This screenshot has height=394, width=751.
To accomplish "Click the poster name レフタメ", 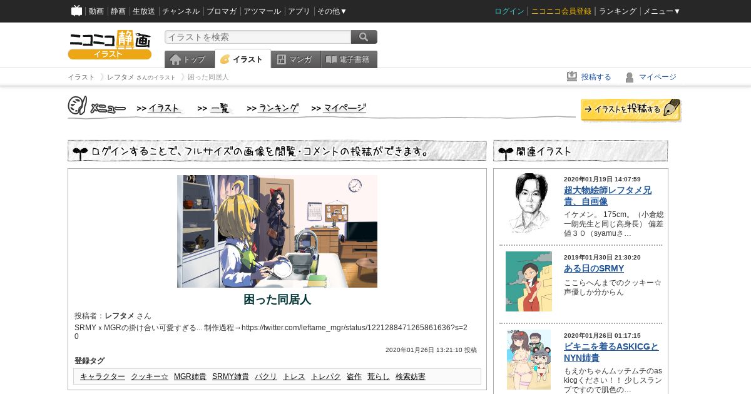I will 120,316.
